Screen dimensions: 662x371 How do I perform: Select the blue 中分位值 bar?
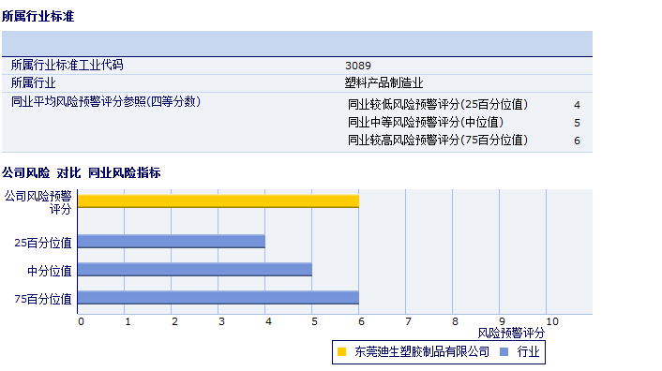point(195,270)
